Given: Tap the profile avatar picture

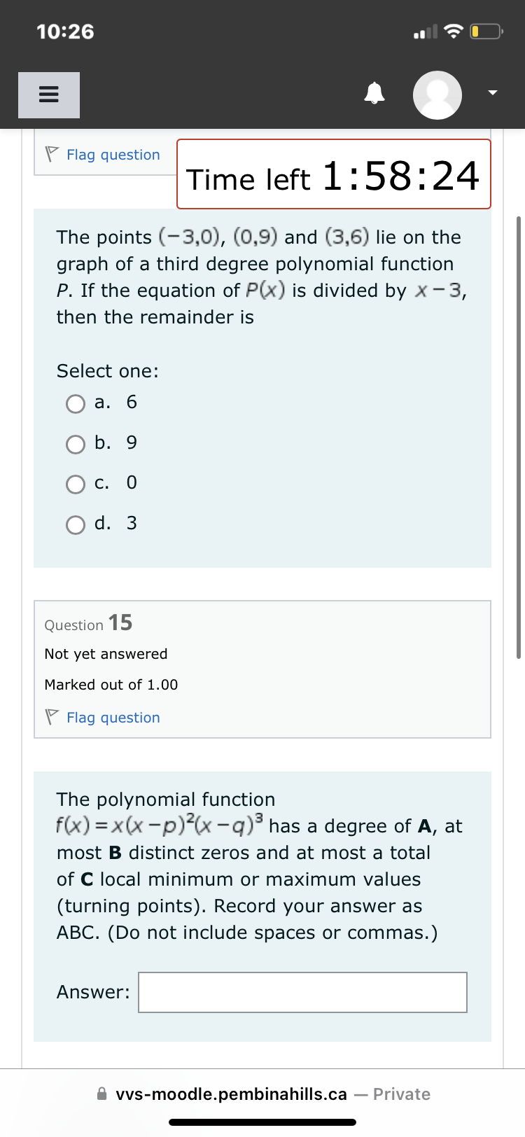Looking at the screenshot, I should pos(437,95).
